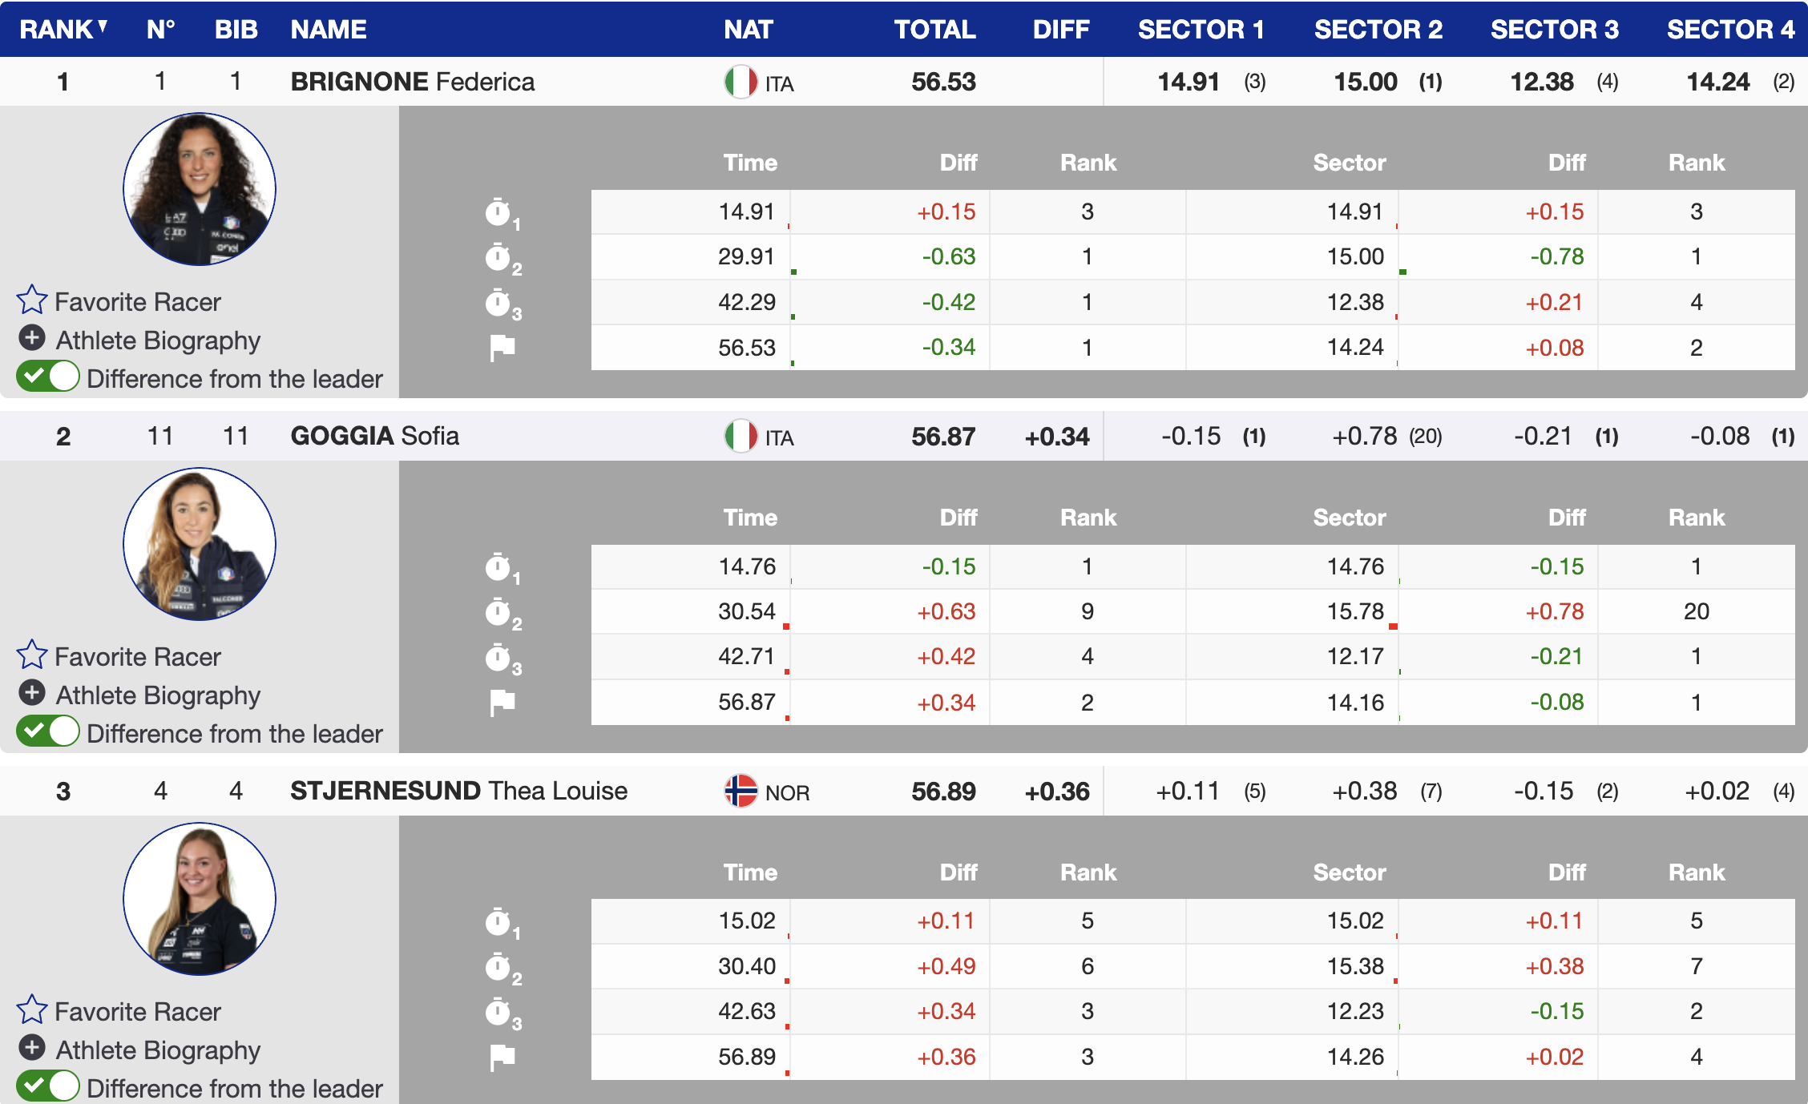Click the STJERNESUND Thea Louise name
1808x1104 pixels.
458,792
